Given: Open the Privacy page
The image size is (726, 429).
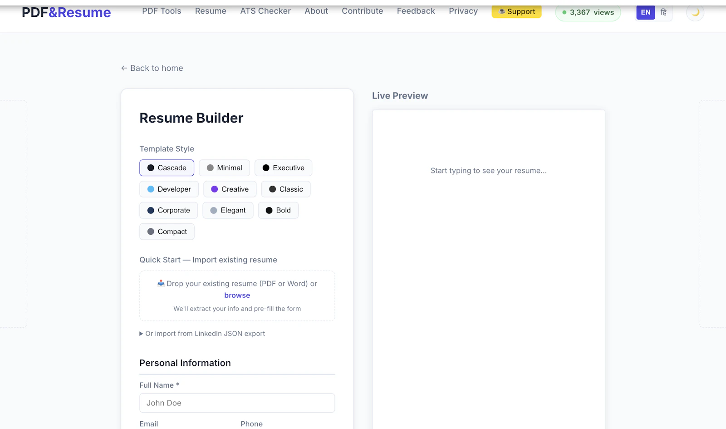Looking at the screenshot, I should click(x=463, y=11).
